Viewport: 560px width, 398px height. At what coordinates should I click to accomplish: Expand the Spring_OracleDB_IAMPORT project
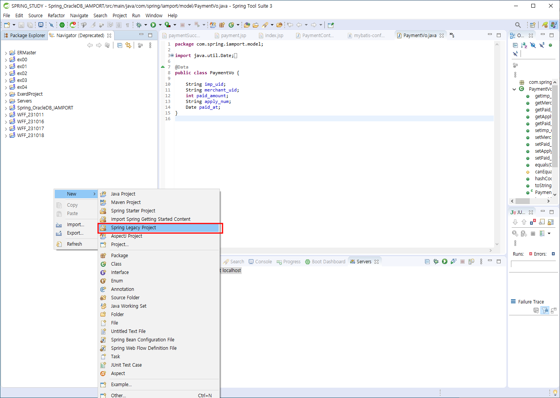[6, 108]
